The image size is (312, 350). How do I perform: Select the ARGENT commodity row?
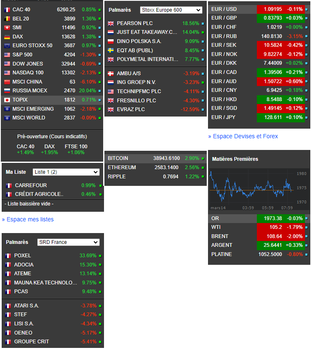(x=259, y=245)
